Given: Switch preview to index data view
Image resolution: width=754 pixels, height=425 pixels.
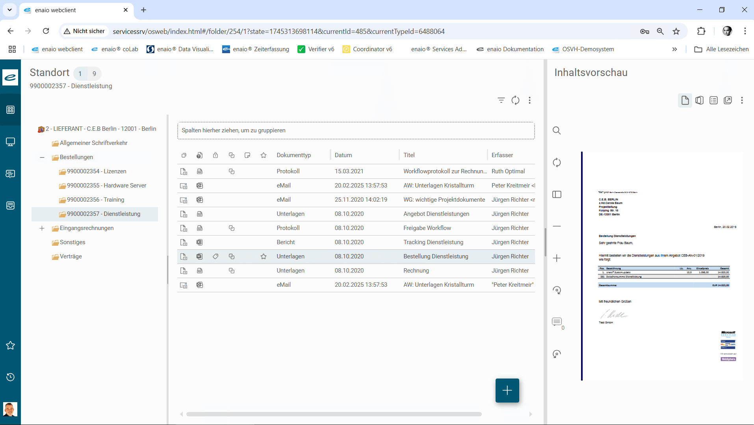Looking at the screenshot, I should pyautogui.click(x=713, y=100).
